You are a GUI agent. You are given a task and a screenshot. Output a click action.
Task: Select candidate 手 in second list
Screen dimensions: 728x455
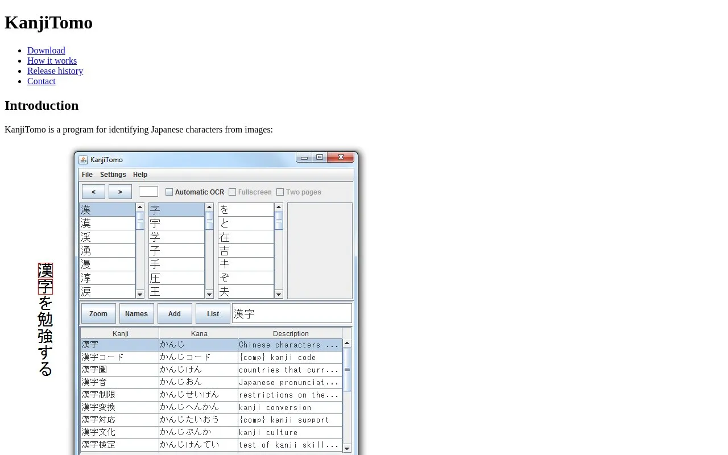[176, 264]
